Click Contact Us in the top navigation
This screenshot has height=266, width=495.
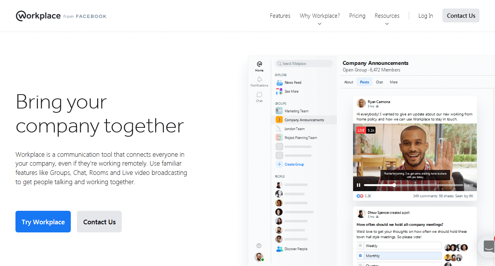(x=461, y=15)
